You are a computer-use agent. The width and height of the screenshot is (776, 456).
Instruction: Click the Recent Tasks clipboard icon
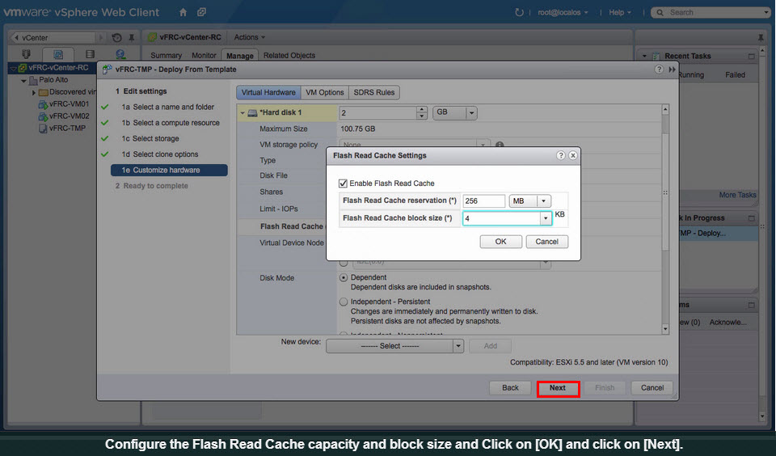(x=656, y=56)
